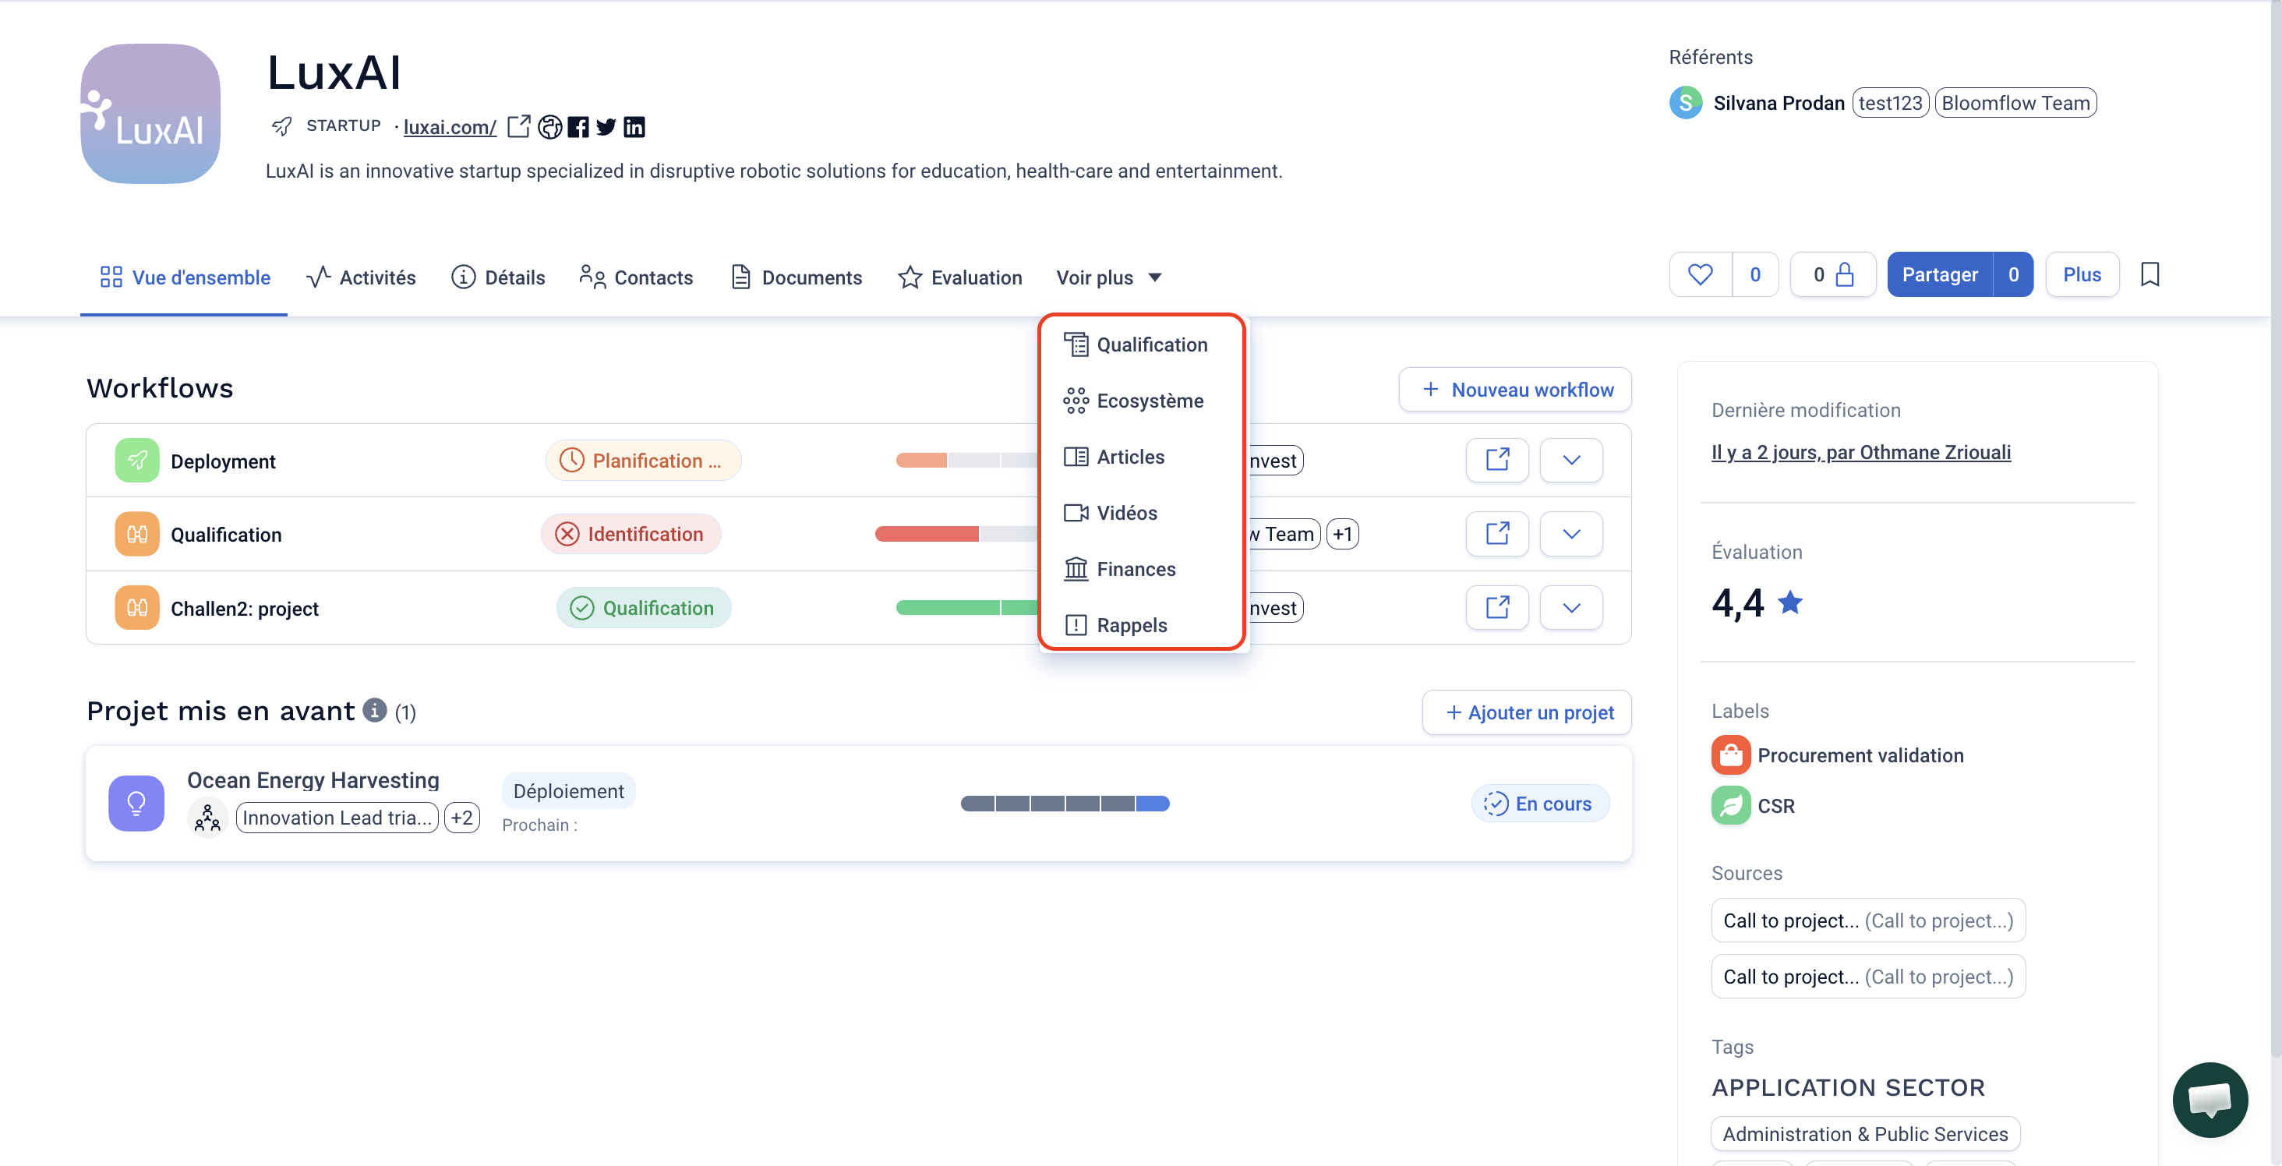Open the Voir plus dropdown

tap(1108, 277)
